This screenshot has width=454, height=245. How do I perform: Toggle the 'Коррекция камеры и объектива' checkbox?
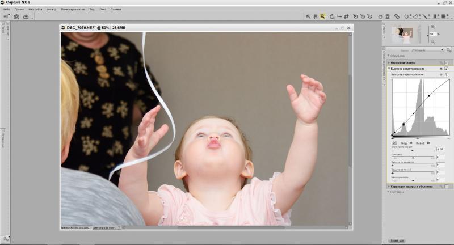(446, 187)
